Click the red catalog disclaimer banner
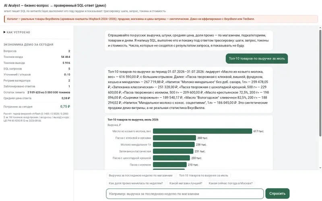This screenshot has height=201, width=322. pos(161,19)
